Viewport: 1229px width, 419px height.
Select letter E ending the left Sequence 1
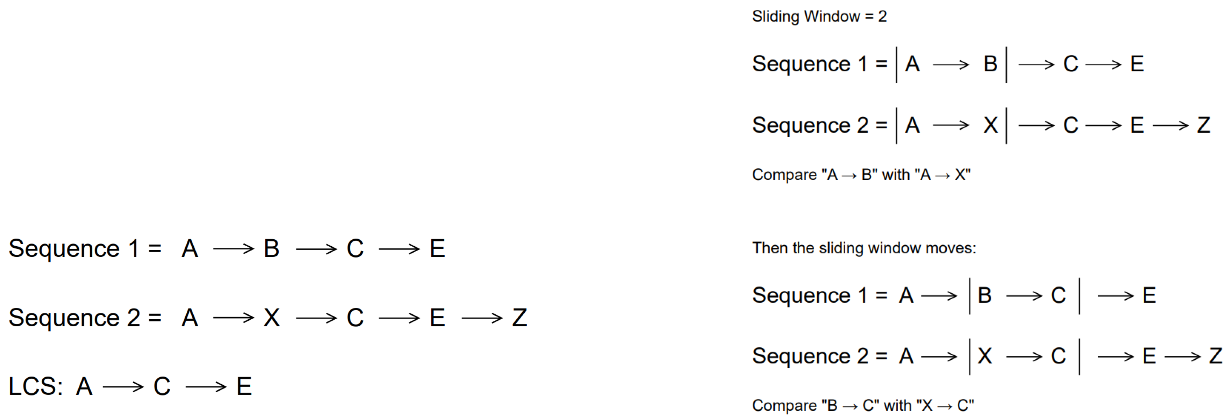click(437, 248)
